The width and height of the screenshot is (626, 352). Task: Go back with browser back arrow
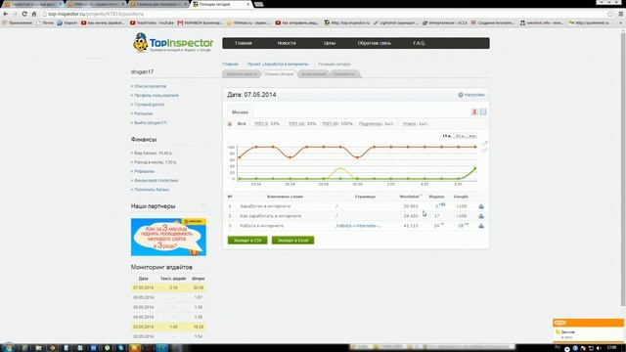(6, 14)
